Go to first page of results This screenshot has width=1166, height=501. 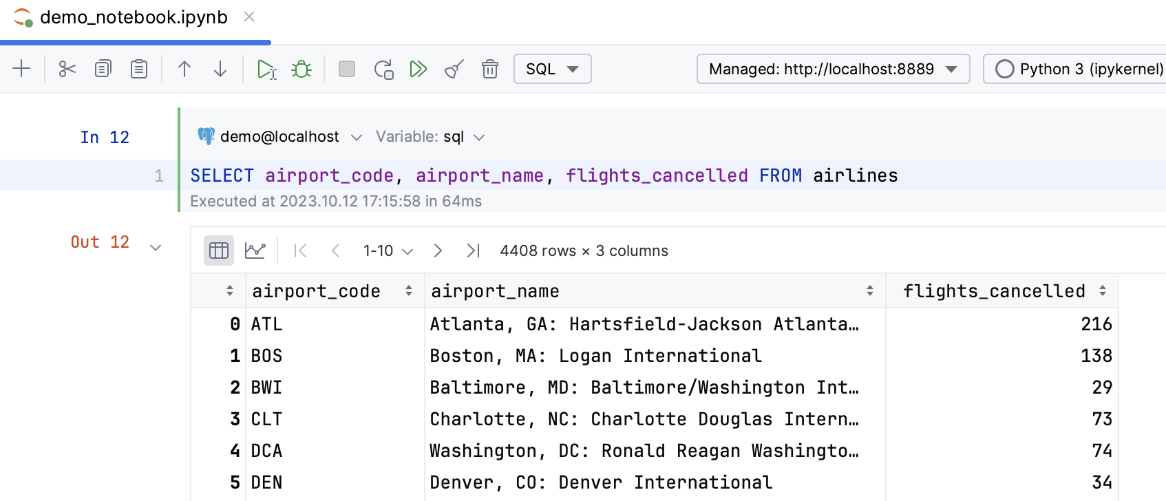pyautogui.click(x=300, y=250)
